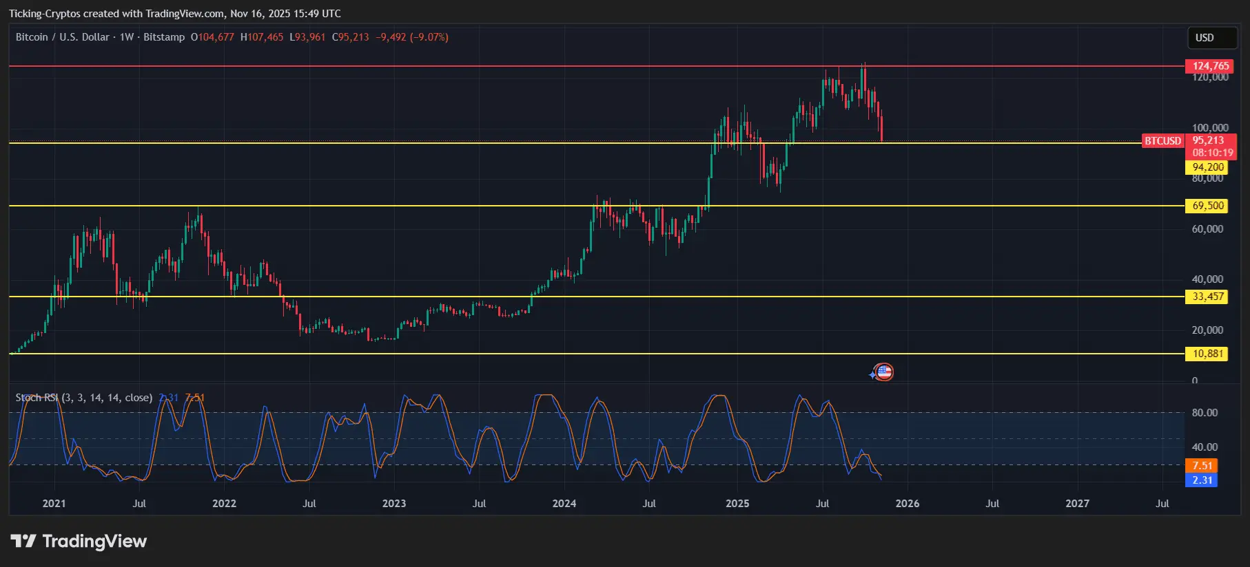1250x567 pixels.
Task: Click the 40,000 price axis label
Action: click(1207, 279)
